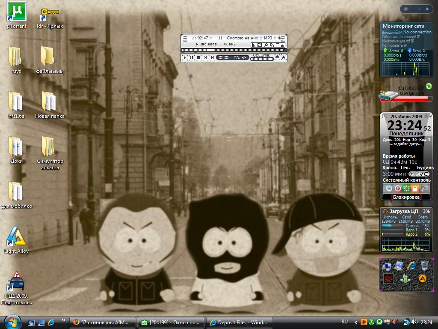Click the small eject icon in player top panel
Screen dimensions: 438x329
point(282,45)
